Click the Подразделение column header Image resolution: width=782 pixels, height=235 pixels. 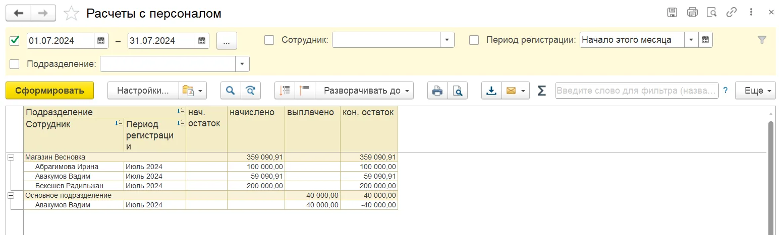tap(105, 112)
